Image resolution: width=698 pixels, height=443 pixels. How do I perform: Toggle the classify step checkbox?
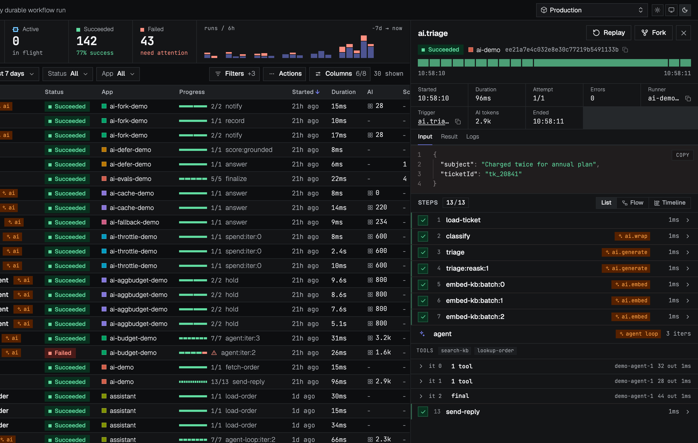pos(423,237)
